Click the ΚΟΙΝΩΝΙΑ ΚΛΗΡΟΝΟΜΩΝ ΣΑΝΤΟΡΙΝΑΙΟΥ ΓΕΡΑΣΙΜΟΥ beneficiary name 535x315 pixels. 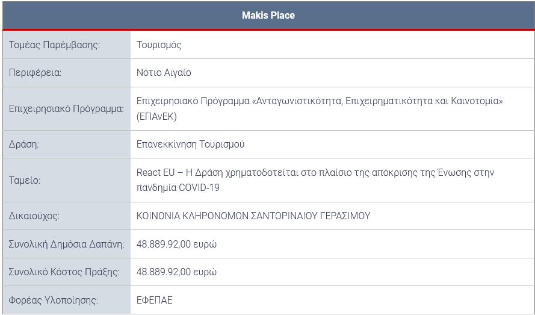click(253, 216)
